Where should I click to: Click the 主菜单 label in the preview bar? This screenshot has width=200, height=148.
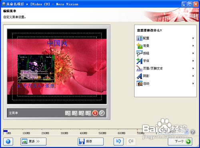click(13, 113)
